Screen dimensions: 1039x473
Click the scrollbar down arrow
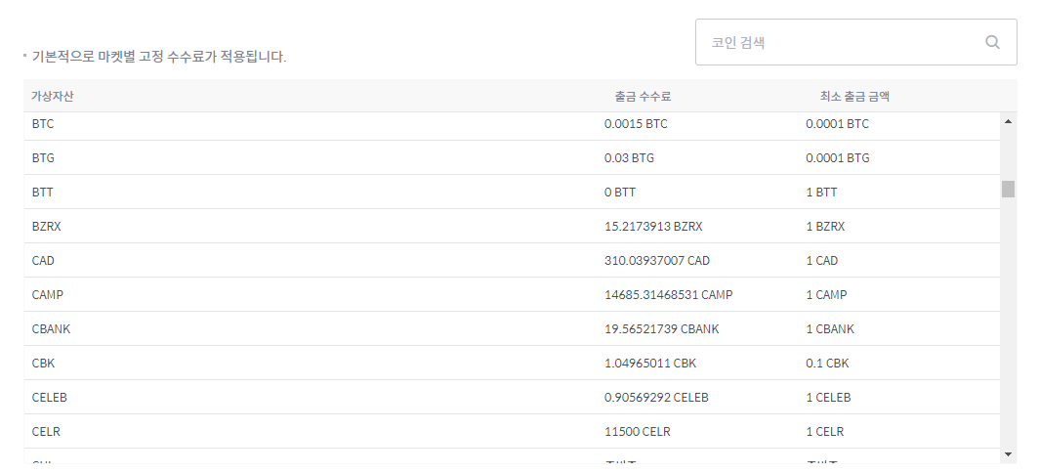(x=1008, y=454)
